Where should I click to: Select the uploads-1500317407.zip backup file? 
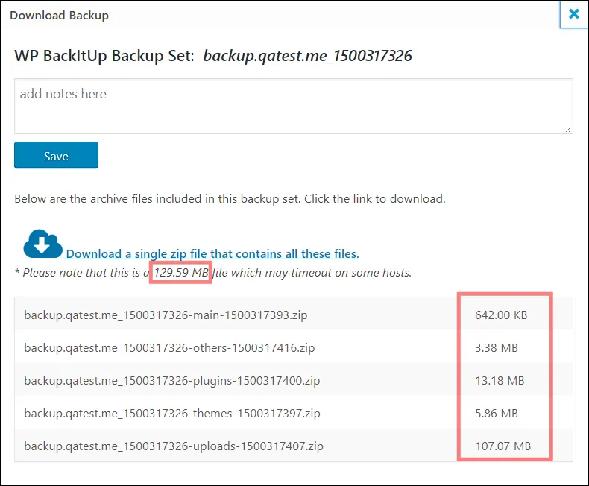coord(174,446)
